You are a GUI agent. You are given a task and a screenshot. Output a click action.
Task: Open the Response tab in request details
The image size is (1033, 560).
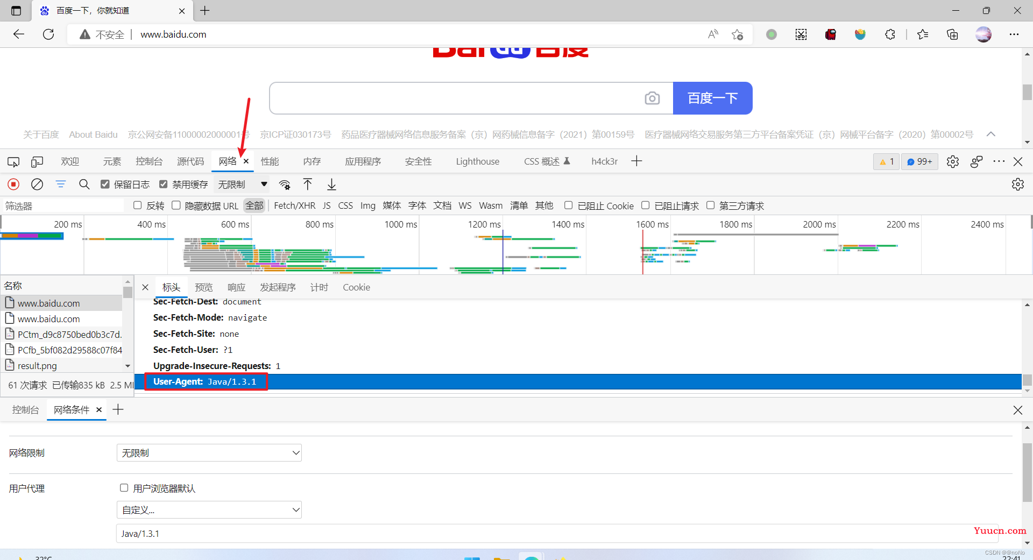click(236, 287)
